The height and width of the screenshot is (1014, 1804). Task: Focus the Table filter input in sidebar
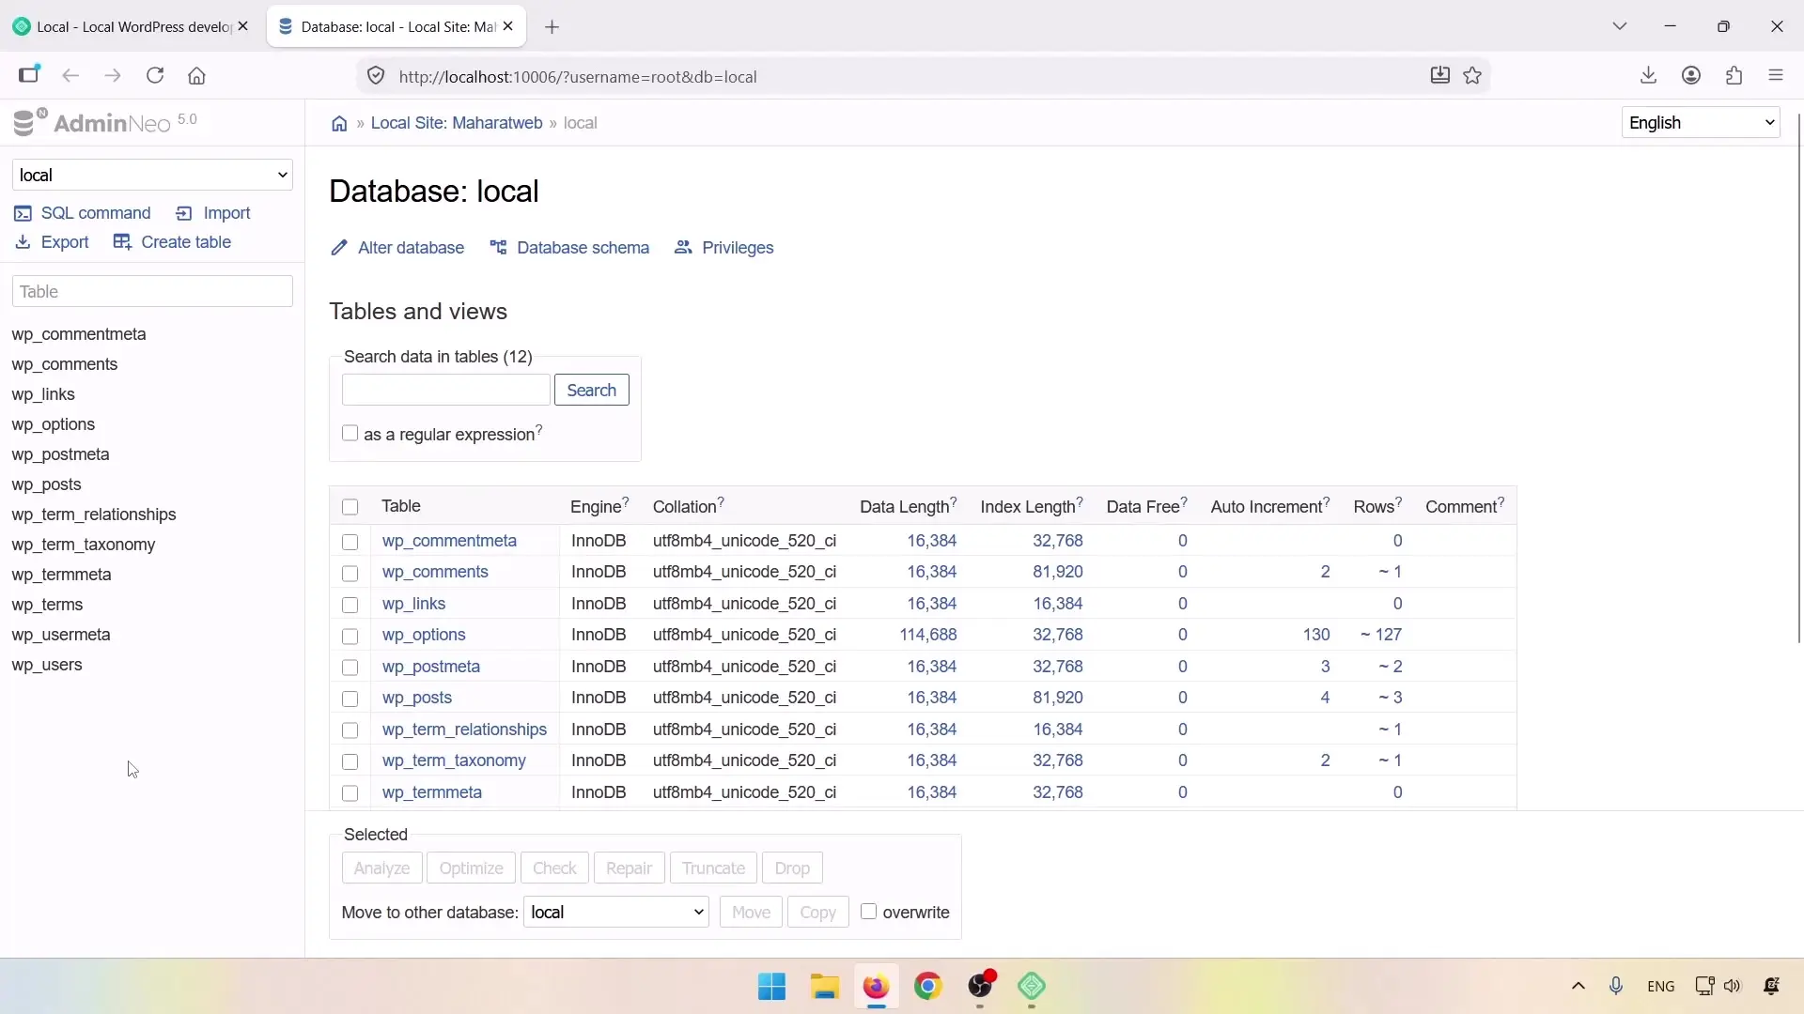coord(152,292)
